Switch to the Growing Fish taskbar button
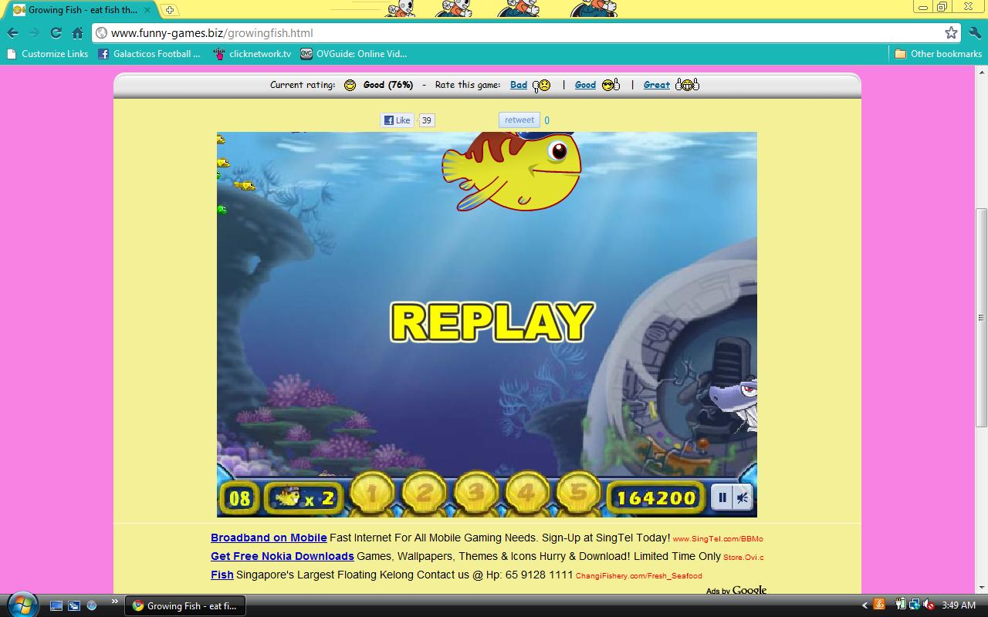 click(185, 605)
